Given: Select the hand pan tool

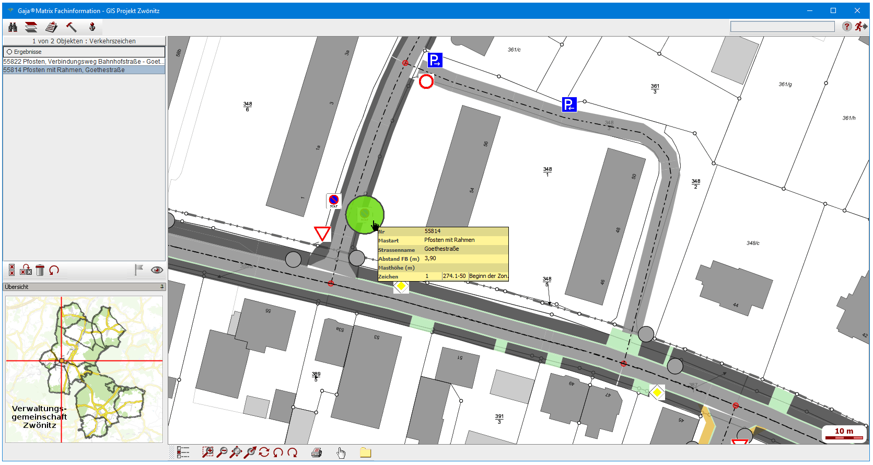Looking at the screenshot, I should pyautogui.click(x=341, y=453).
